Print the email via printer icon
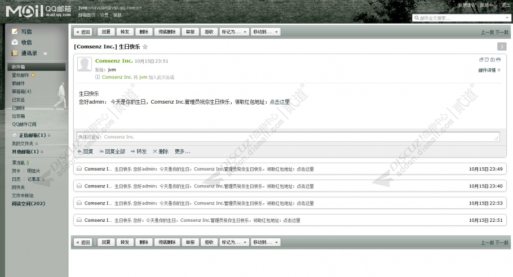The width and height of the screenshot is (513, 277). pyautogui.click(x=498, y=60)
